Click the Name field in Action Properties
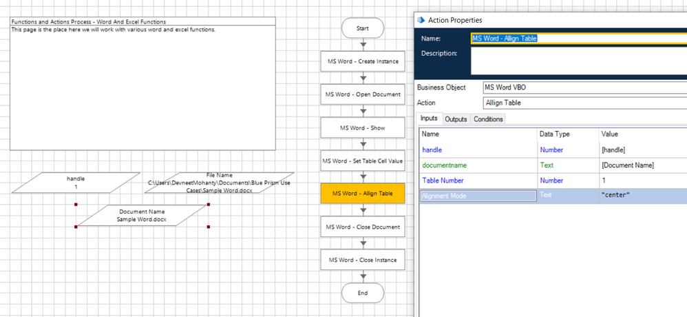Screen dimensions: 687x317 [578, 39]
